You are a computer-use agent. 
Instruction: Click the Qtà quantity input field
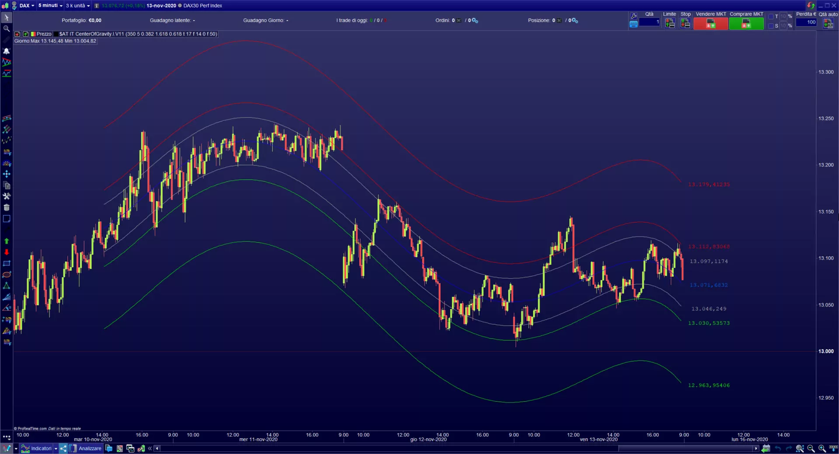pos(649,22)
